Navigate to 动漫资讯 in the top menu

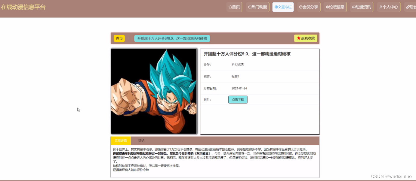[x=361, y=7]
